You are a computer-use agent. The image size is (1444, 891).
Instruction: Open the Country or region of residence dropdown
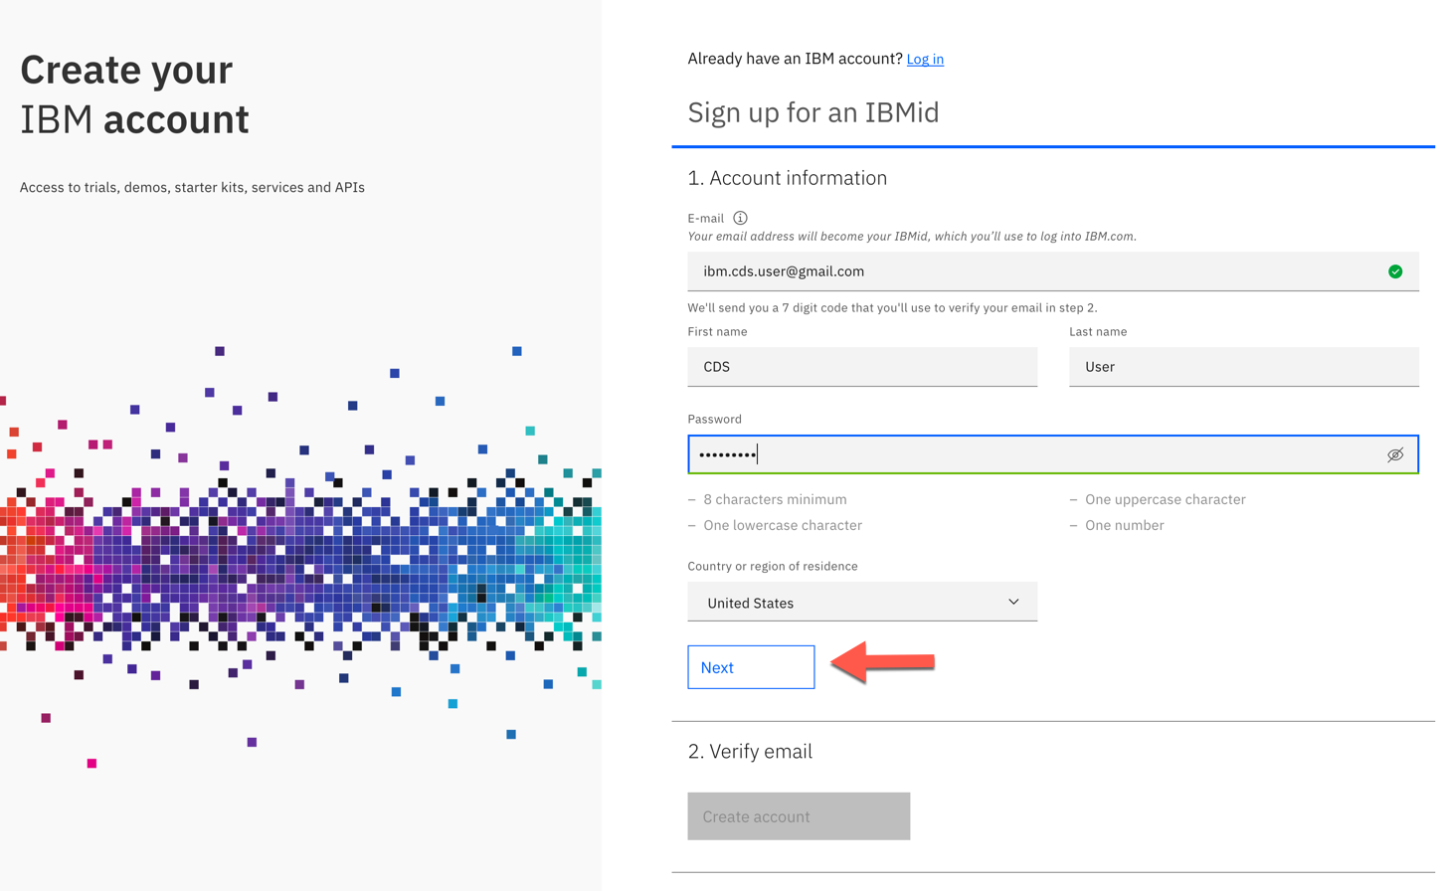pos(862,602)
